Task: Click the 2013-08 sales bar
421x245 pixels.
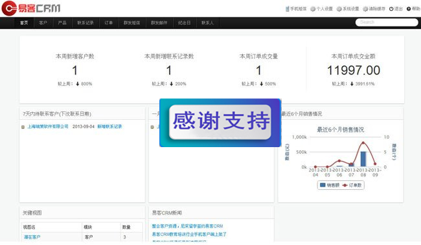Action: 363,159
